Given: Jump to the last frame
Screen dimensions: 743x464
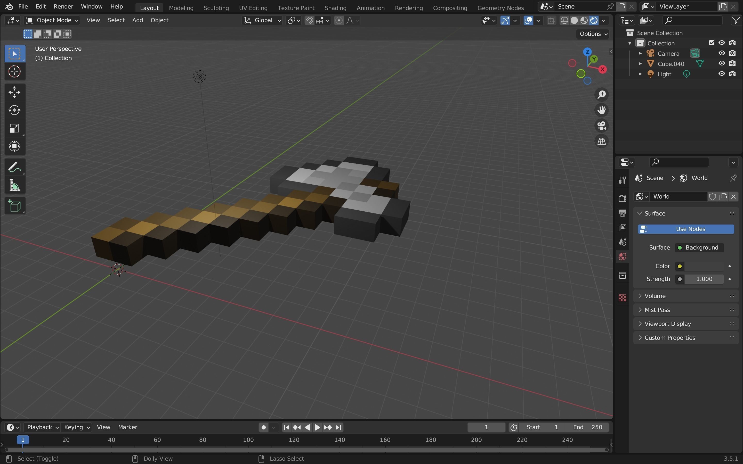Looking at the screenshot, I should pyautogui.click(x=338, y=427).
